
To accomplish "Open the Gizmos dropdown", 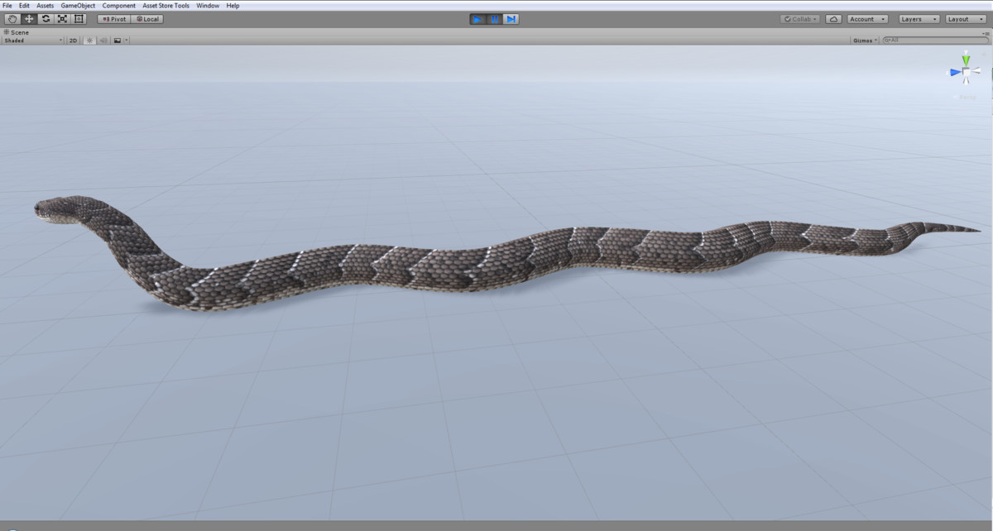I will coord(863,39).
